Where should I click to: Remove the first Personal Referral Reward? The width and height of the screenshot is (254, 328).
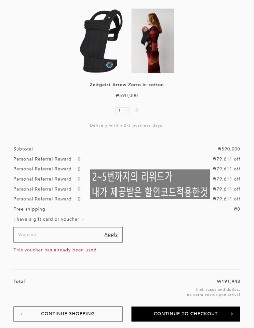[79, 159]
